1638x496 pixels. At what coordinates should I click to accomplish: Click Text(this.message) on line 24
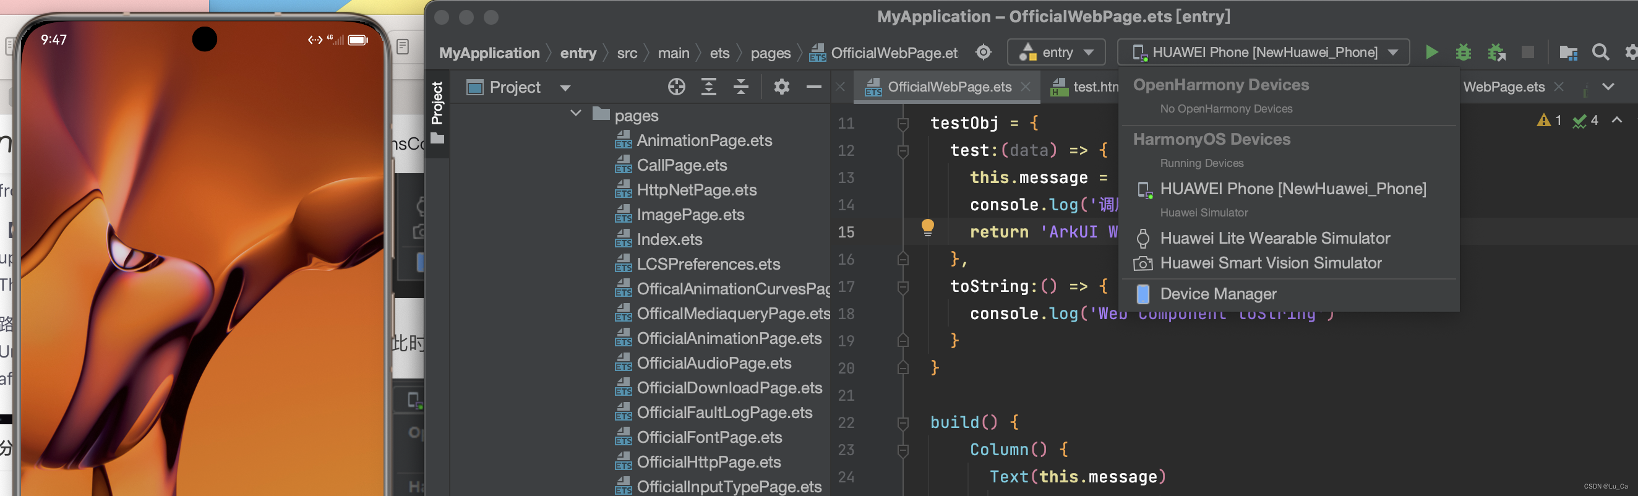[x=1078, y=477]
